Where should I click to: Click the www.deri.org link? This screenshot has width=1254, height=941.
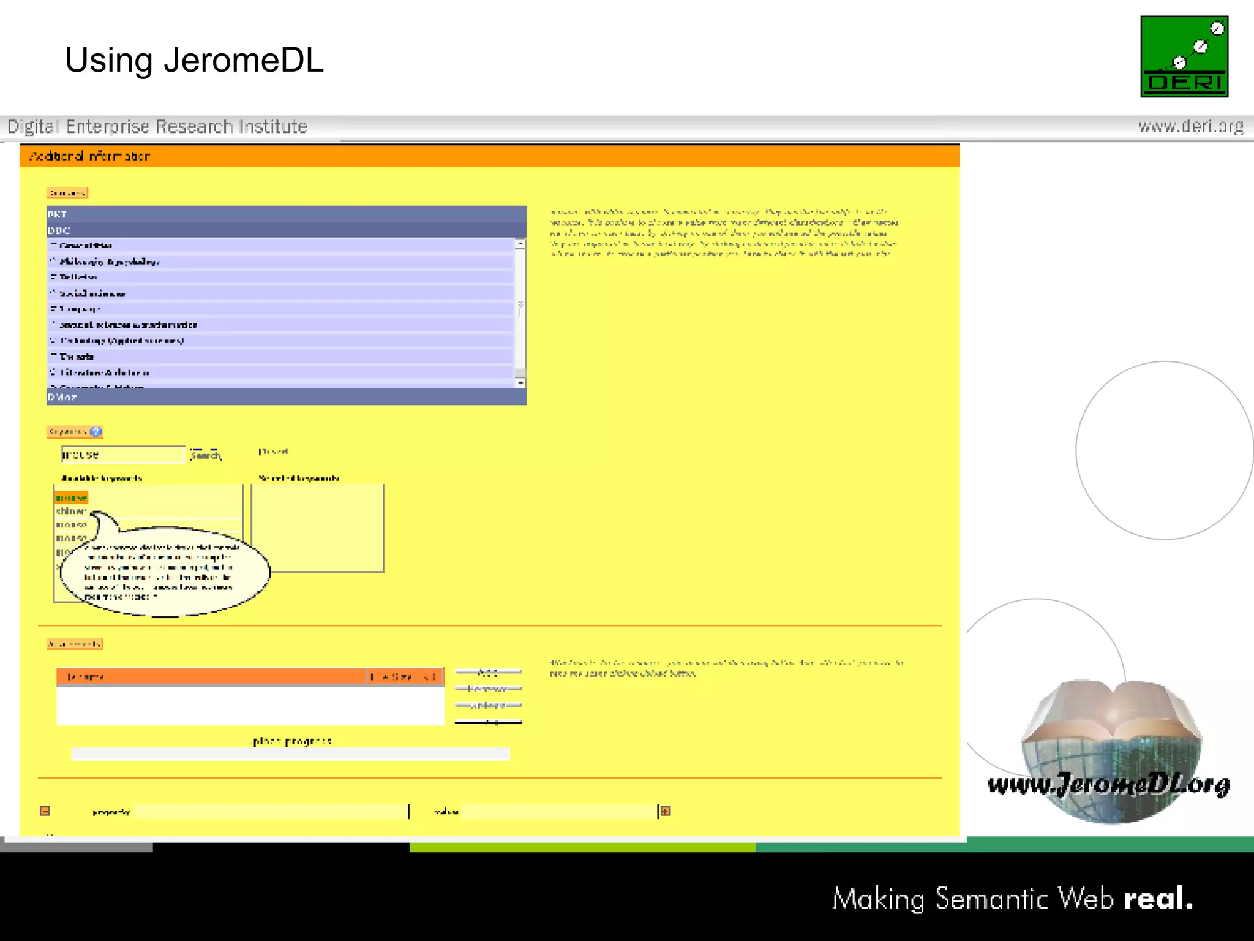pos(1191,126)
